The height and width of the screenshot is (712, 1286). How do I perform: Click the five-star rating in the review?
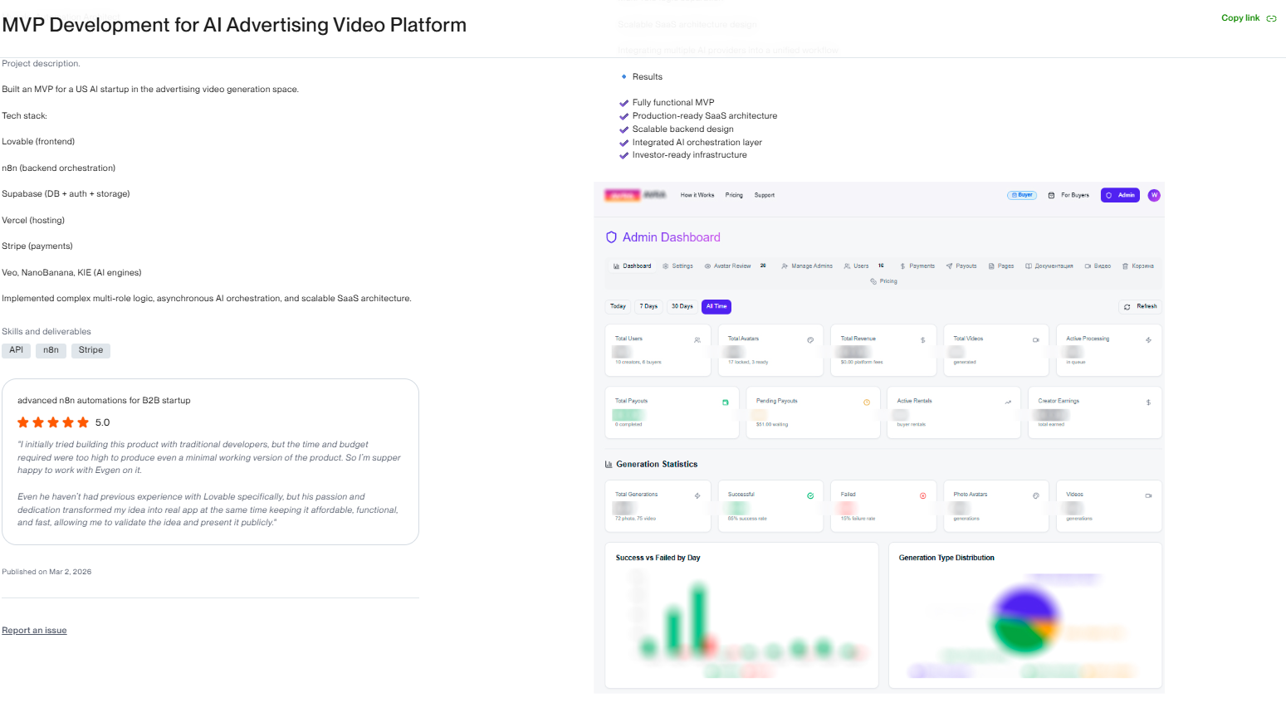(53, 422)
